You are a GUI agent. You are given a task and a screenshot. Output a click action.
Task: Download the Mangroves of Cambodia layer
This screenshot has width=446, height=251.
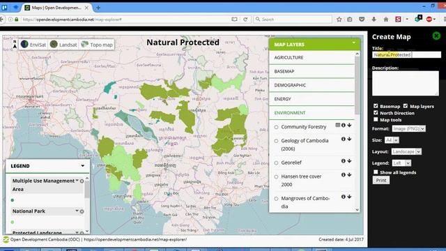click(349, 197)
